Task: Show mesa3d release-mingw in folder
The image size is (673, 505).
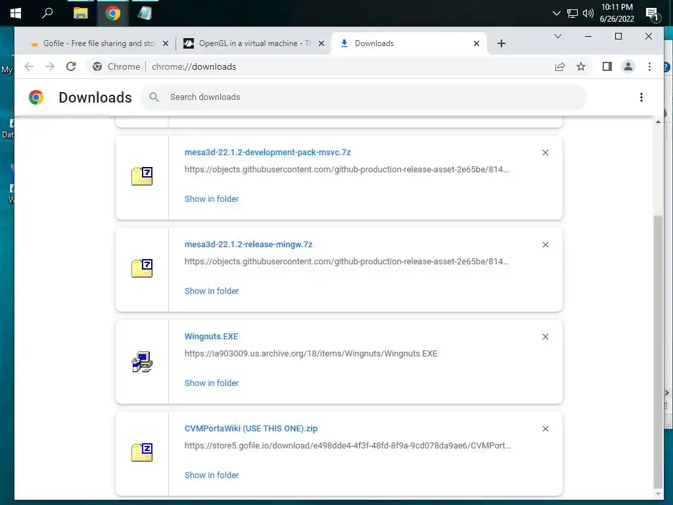Action: (x=212, y=291)
